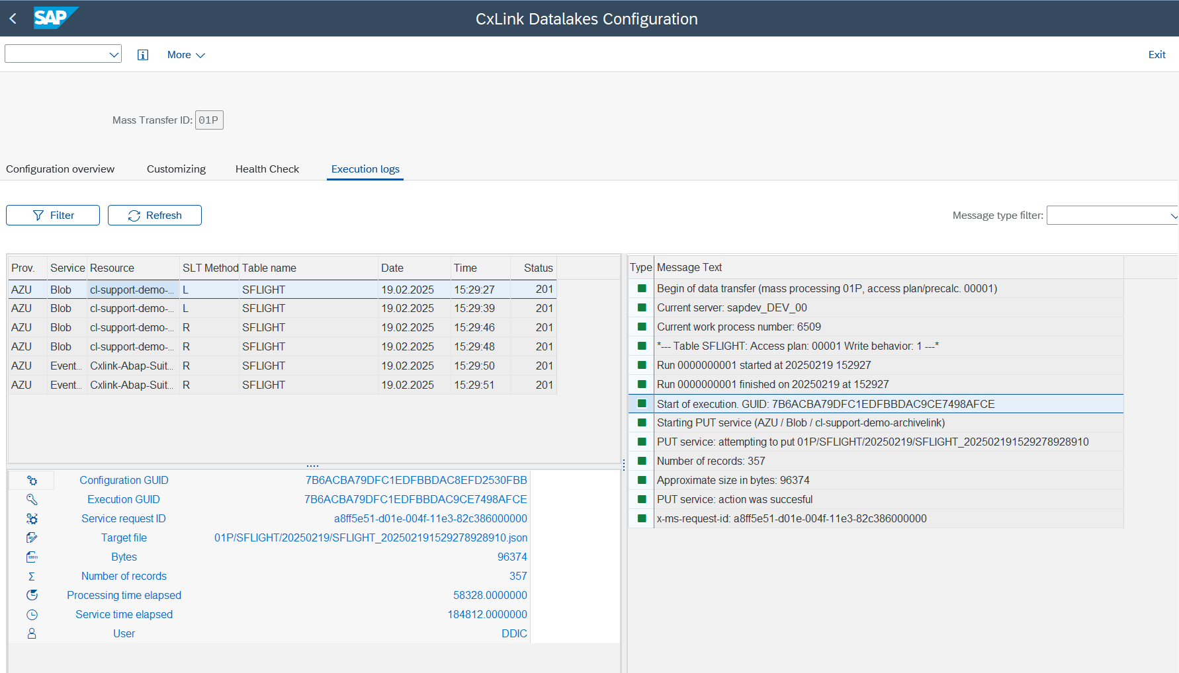This screenshot has height=673, width=1179.
Task: Select log row with time 15:29:51
Action: coord(283,385)
